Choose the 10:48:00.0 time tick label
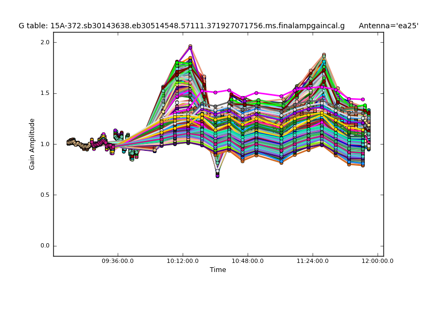 click(x=248, y=261)
